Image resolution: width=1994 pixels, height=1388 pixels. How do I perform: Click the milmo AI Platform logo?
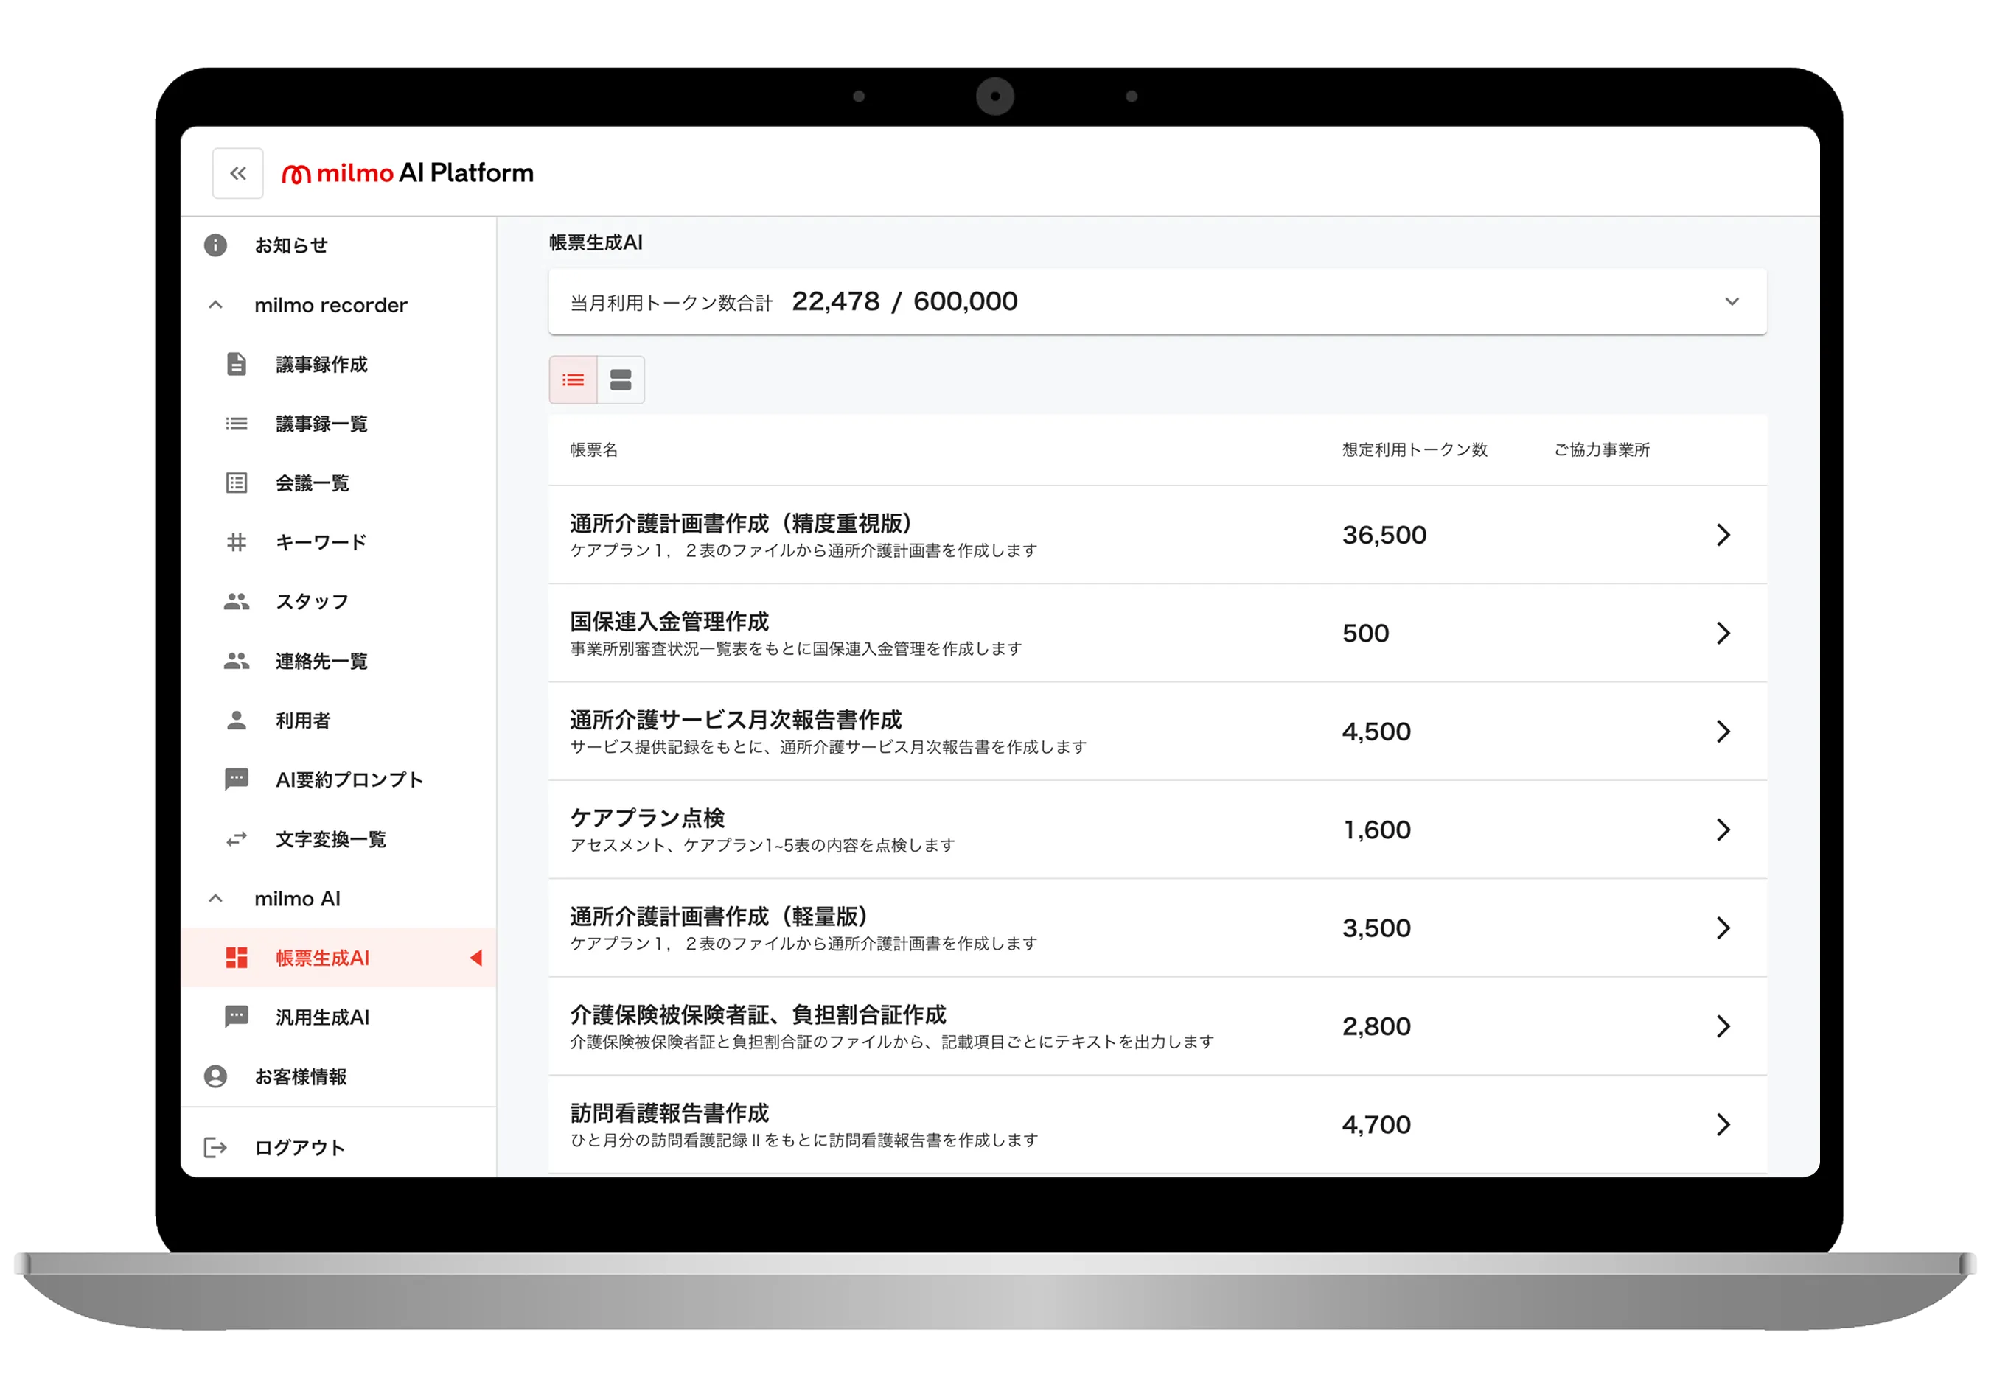pos(408,174)
